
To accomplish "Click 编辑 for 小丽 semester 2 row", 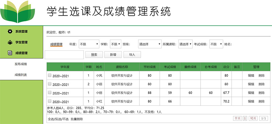I will [x=251, y=84].
